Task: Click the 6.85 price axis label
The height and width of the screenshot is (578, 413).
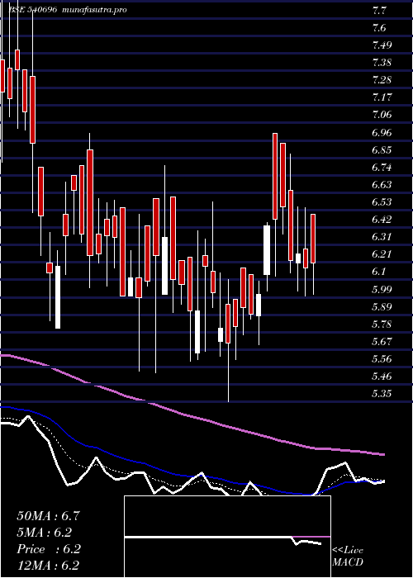Action: click(x=382, y=149)
